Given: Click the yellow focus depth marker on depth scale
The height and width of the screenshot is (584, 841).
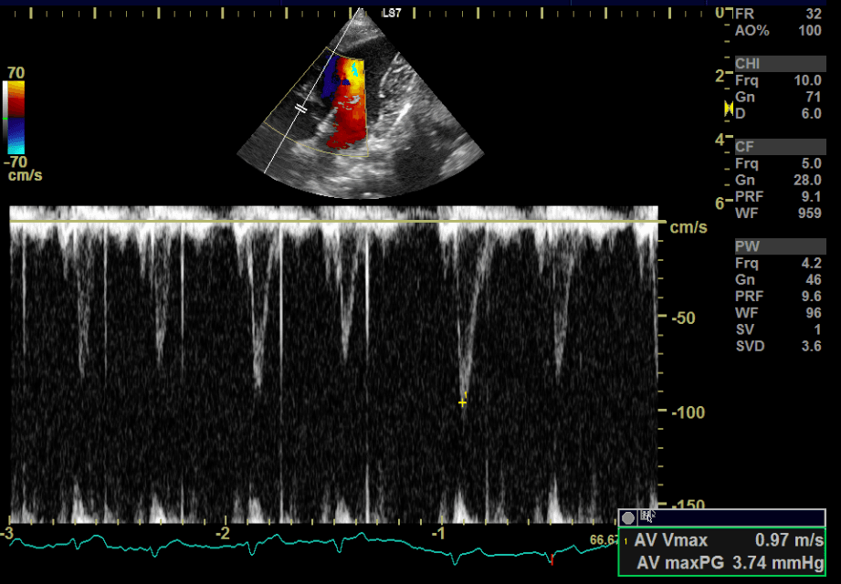Looking at the screenshot, I should [729, 108].
